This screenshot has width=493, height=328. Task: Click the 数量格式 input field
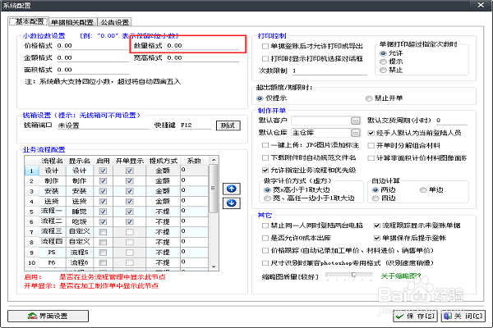203,46
